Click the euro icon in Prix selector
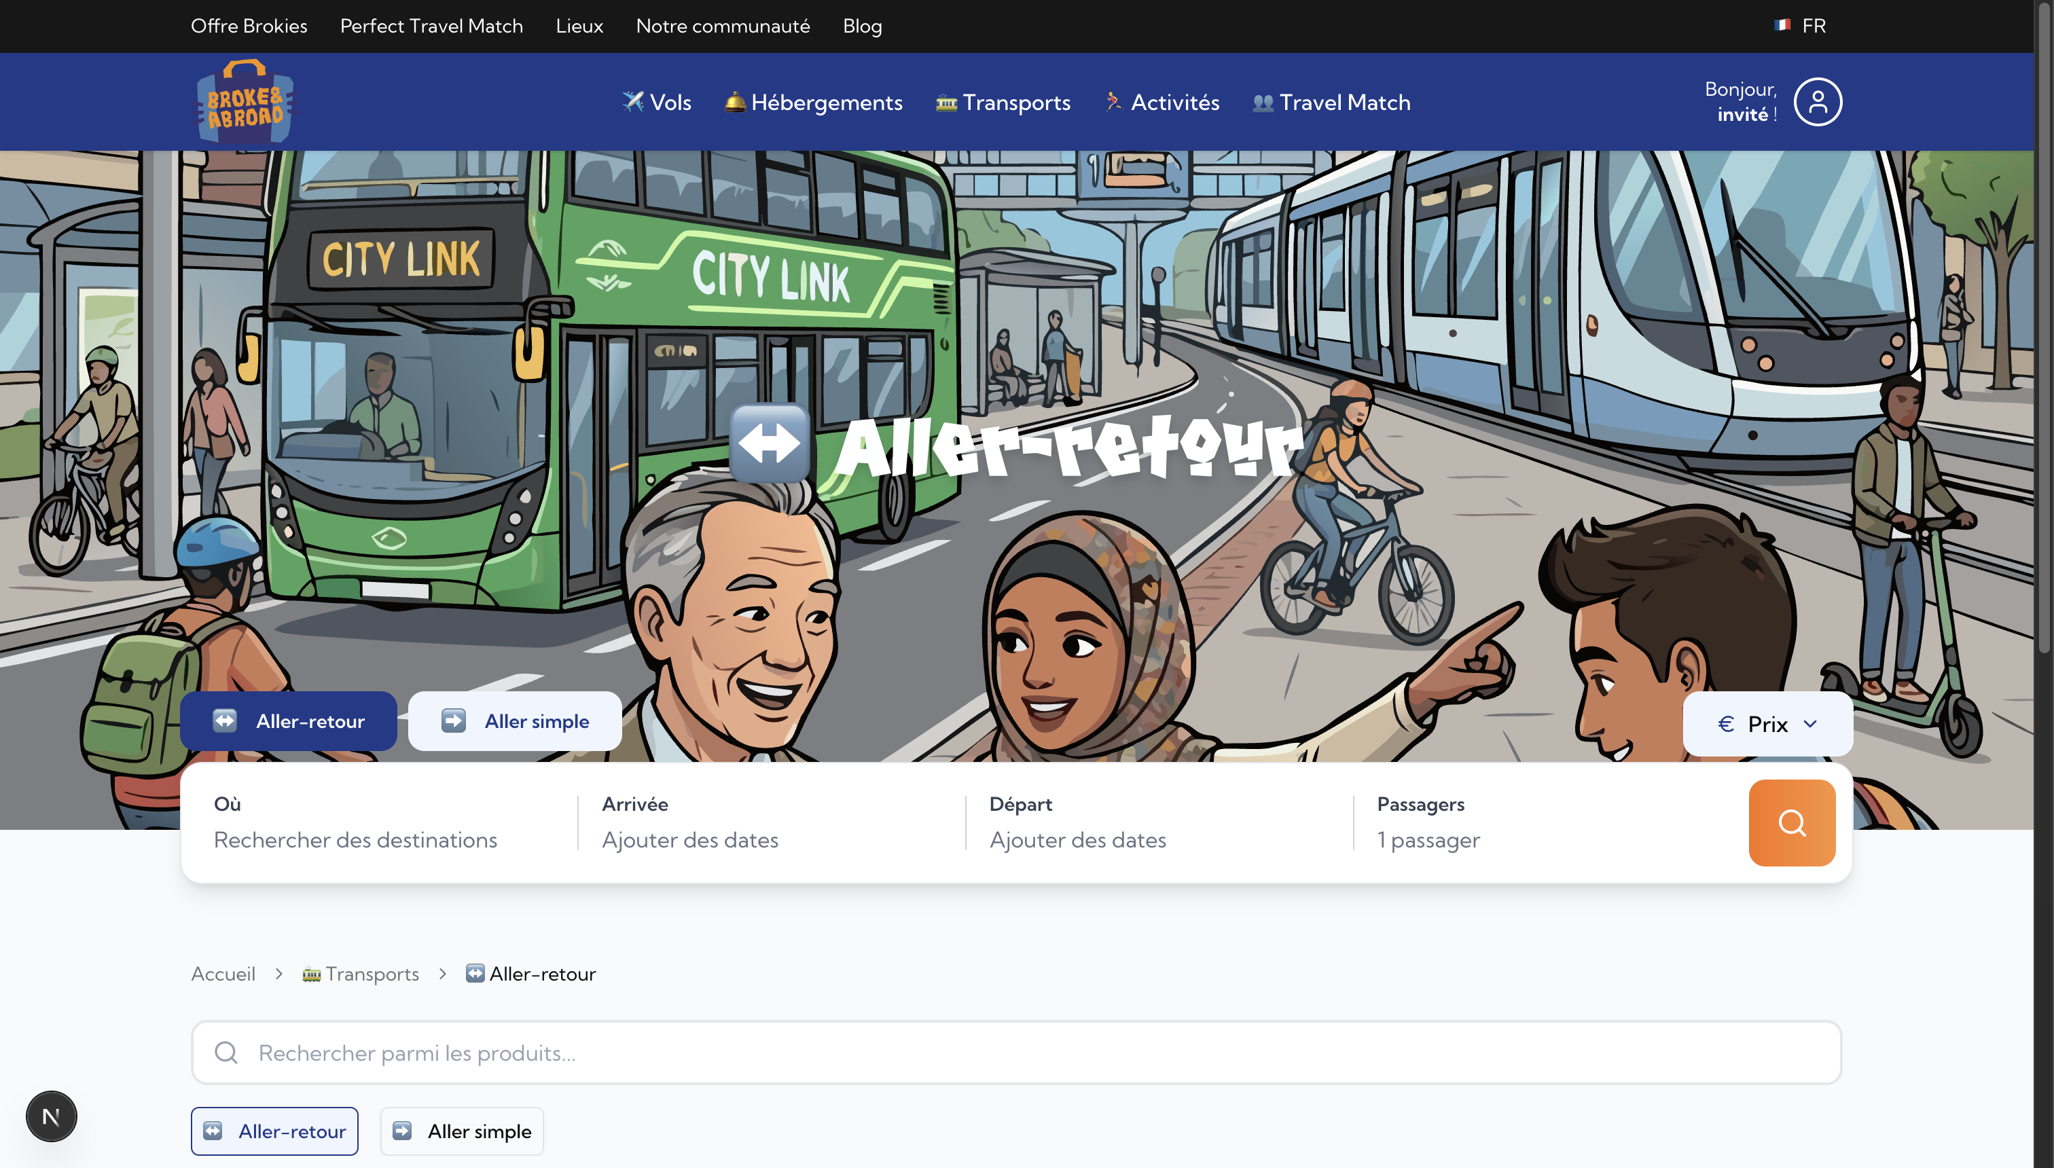 (x=1726, y=725)
